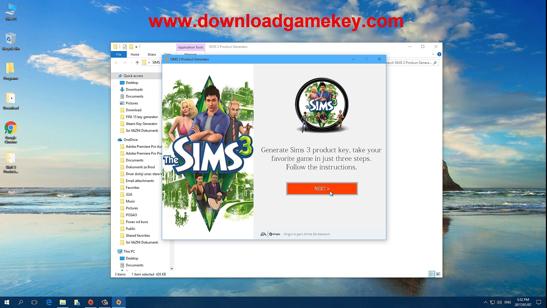The image size is (547, 308).
Task: Click the OneDrive folder taskbar icon
Action: [77, 302]
